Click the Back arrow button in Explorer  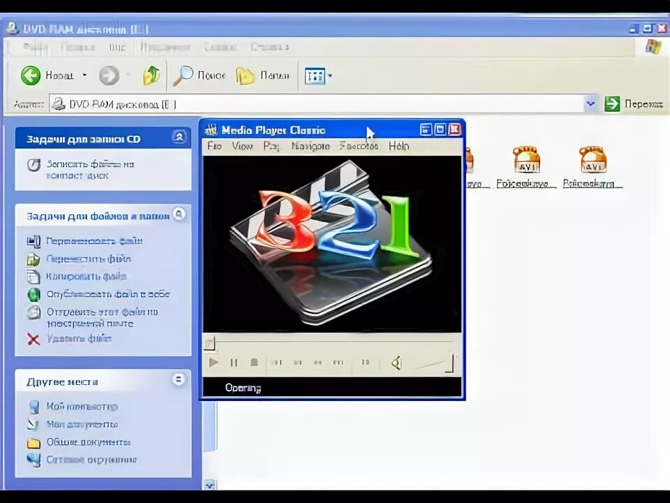[31, 75]
